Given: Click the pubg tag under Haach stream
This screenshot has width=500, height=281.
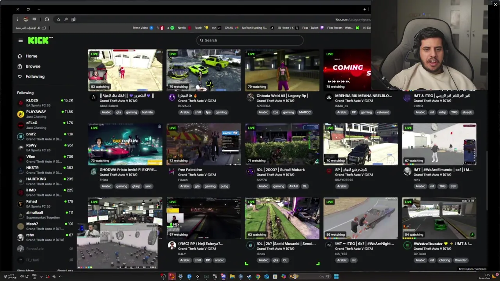Looking at the screenshot, I should 224,186.
